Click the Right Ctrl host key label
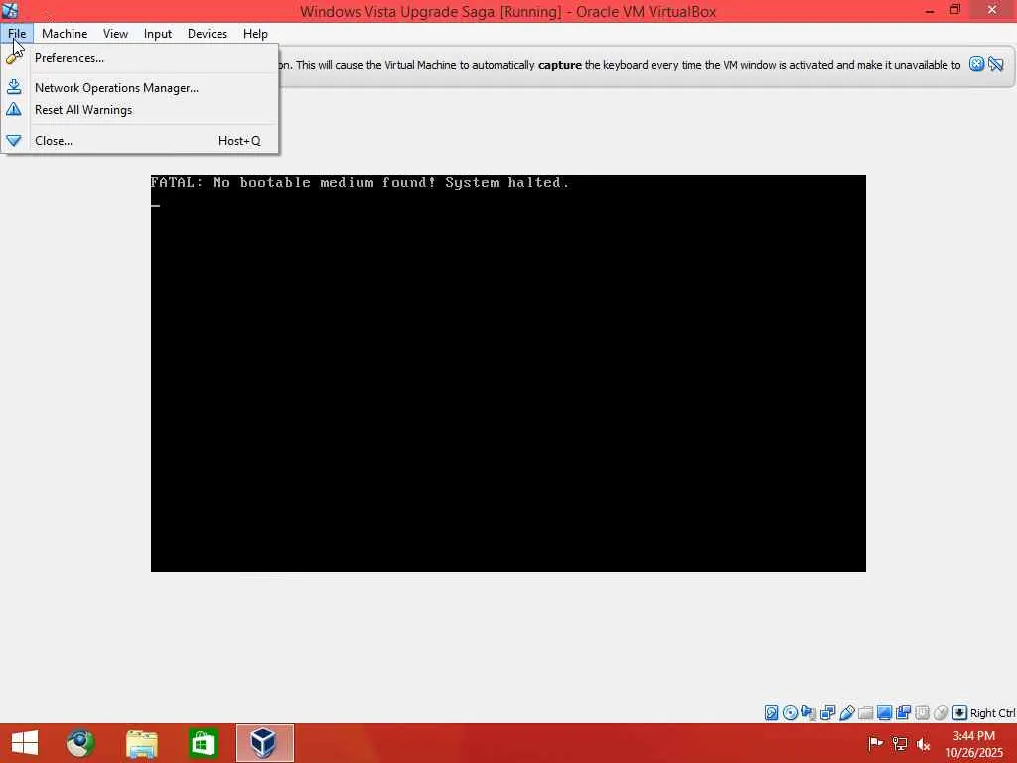The width and height of the screenshot is (1017, 763). tap(992, 713)
